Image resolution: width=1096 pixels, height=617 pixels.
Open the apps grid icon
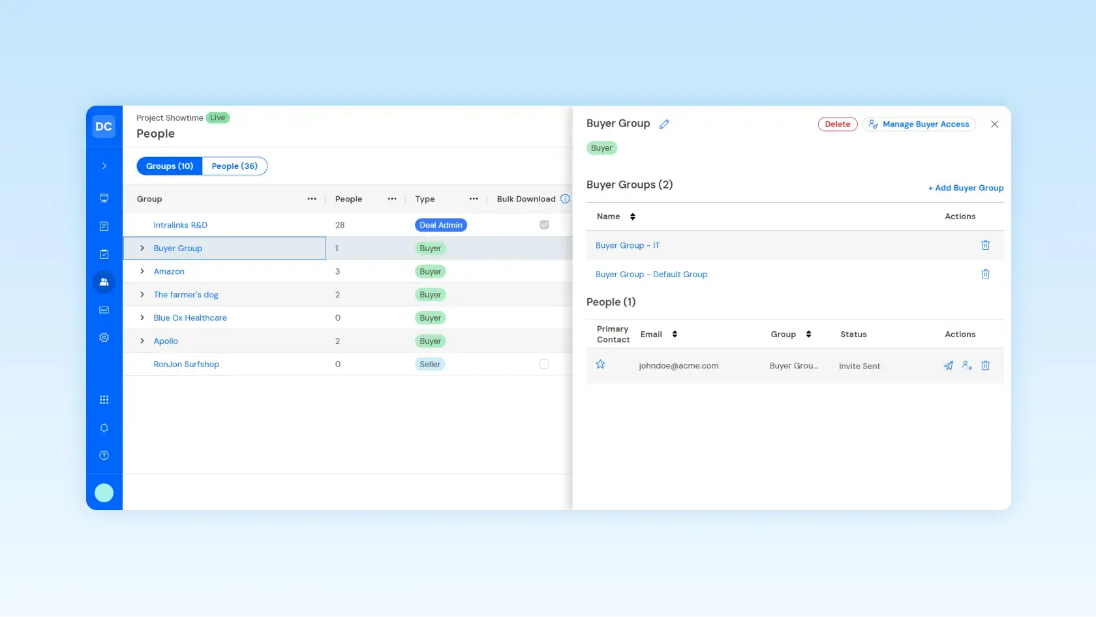[x=104, y=400]
